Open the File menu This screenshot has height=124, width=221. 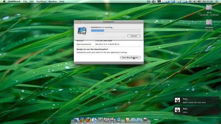(x=25, y=1)
